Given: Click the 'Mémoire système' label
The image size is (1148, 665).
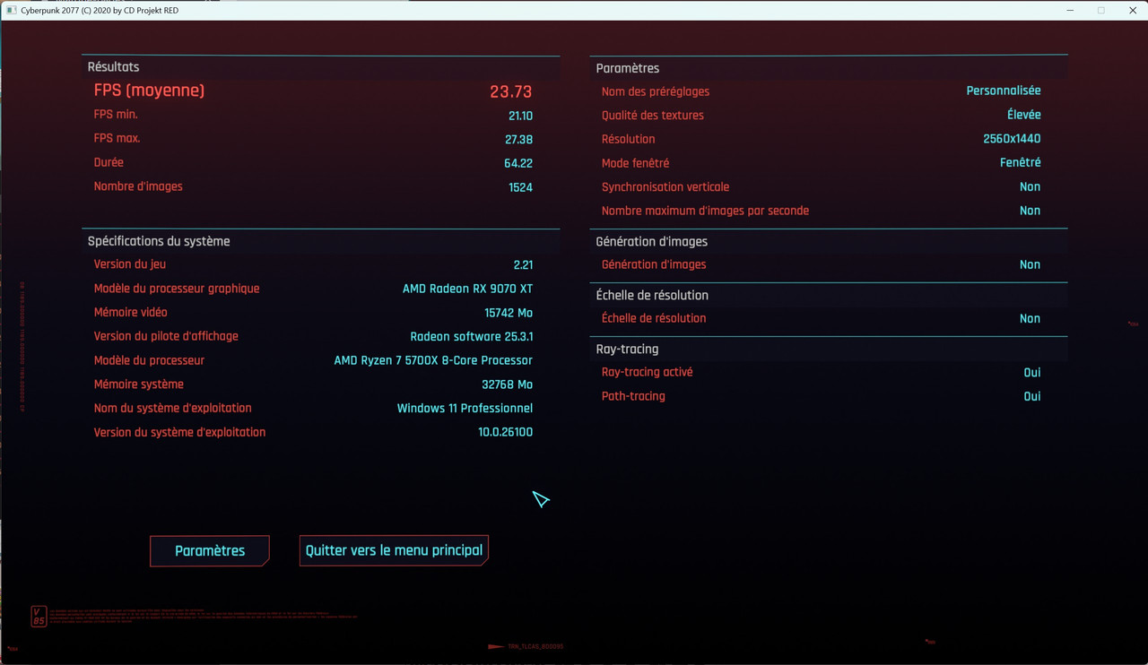Looking at the screenshot, I should pos(138,384).
